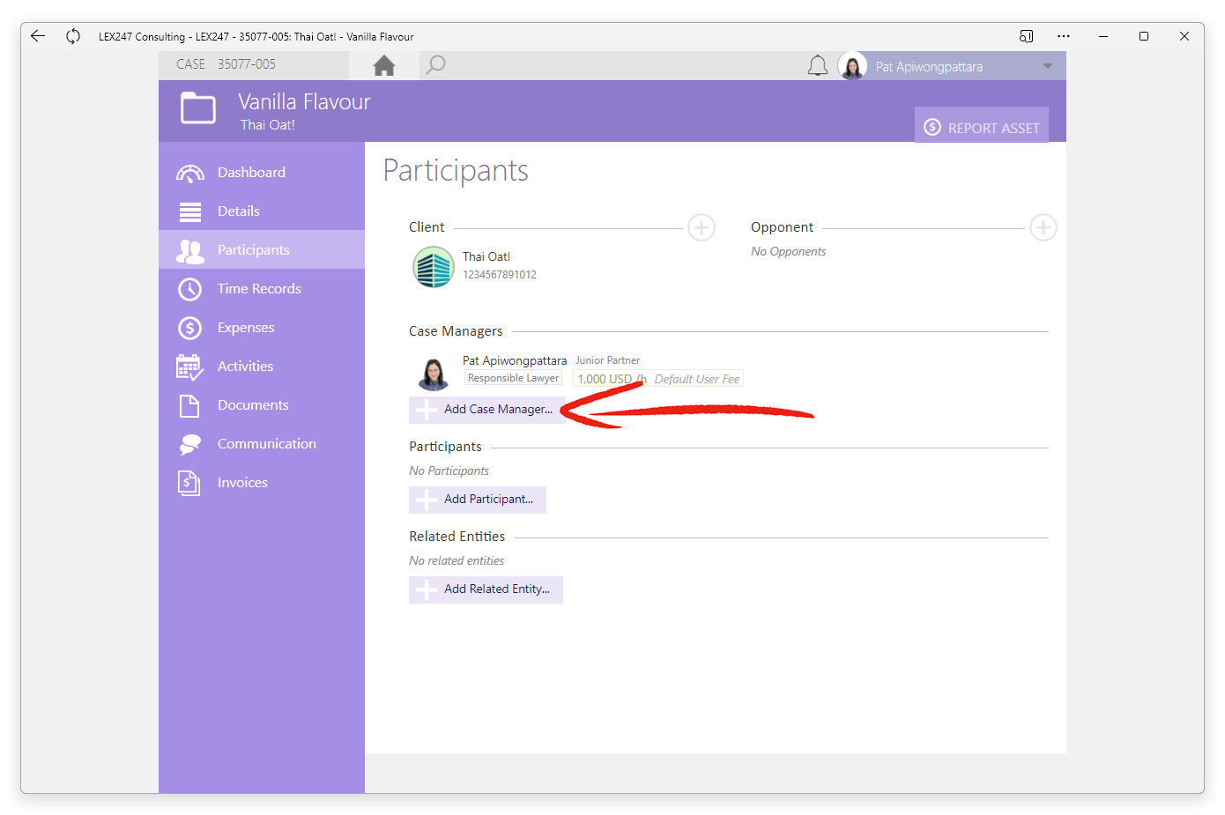Open the Time Records menu item

coord(262,288)
